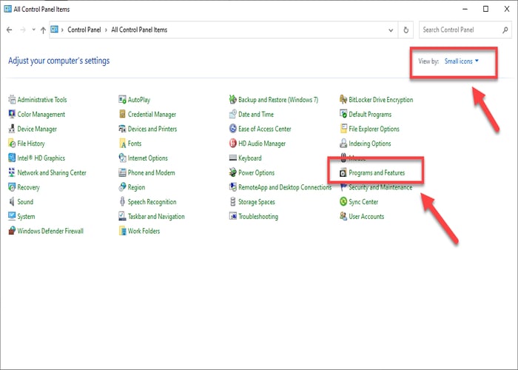Viewport: 518px width, 370px height.
Task: Open Intel HD Graphics icon
Action: 12,158
